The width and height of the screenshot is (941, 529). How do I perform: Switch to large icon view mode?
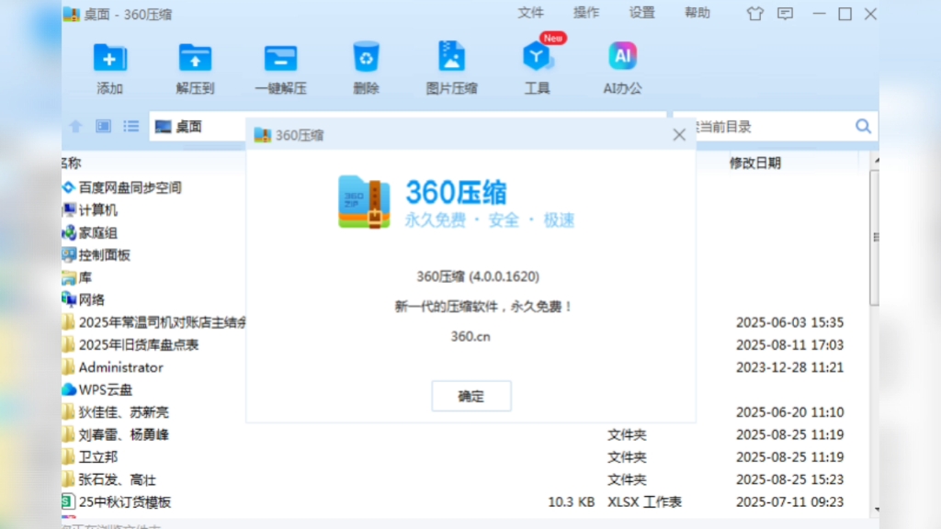(103, 126)
